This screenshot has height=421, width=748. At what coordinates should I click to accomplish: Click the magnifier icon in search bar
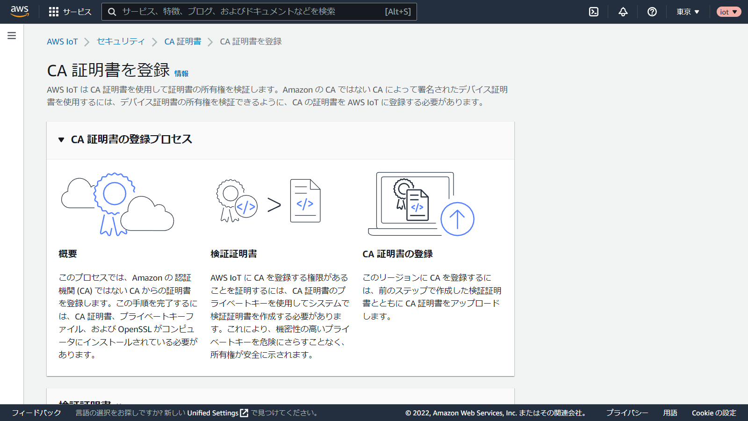pos(112,12)
